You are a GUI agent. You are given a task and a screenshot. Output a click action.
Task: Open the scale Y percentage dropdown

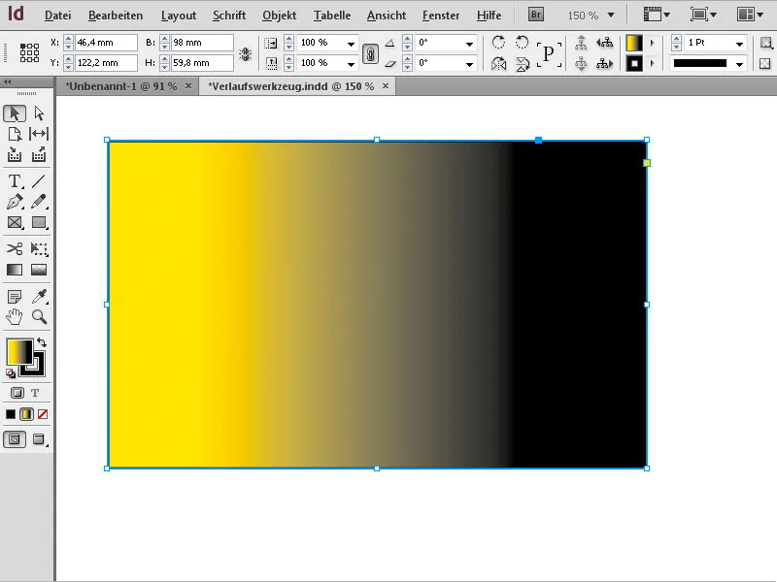[351, 64]
